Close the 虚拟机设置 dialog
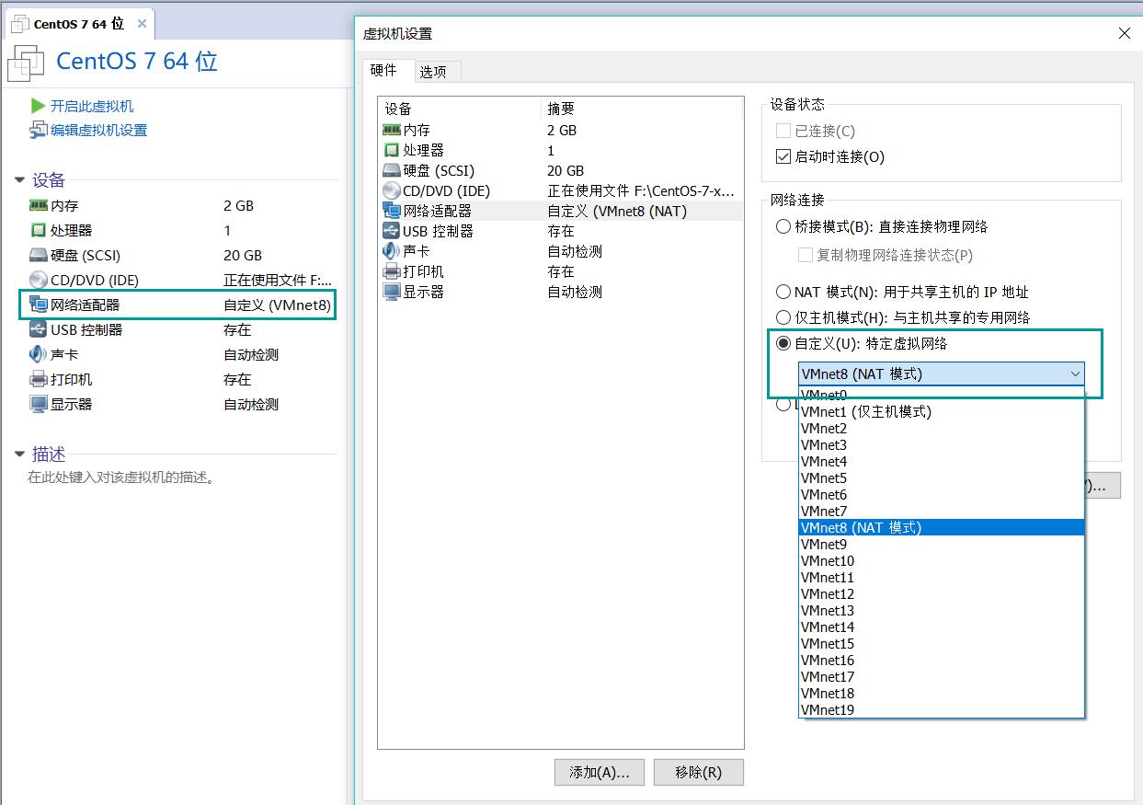The image size is (1143, 805). 1124,33
